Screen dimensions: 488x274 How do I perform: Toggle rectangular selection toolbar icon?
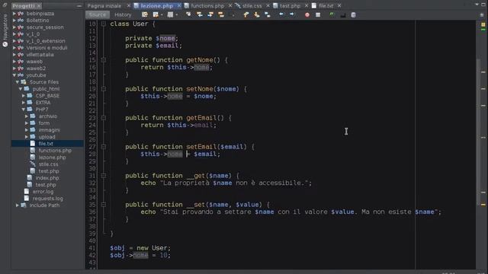232,14
